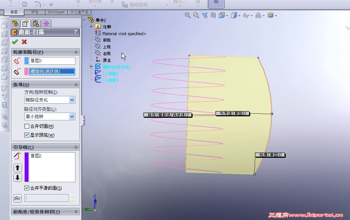Click the 草图3 profile input field
The image size is (350, 220).
click(52, 61)
